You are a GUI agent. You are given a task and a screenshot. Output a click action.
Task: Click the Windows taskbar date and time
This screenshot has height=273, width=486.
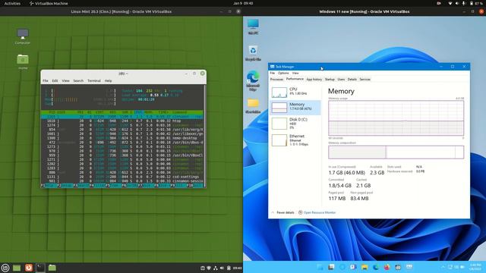[475, 267]
